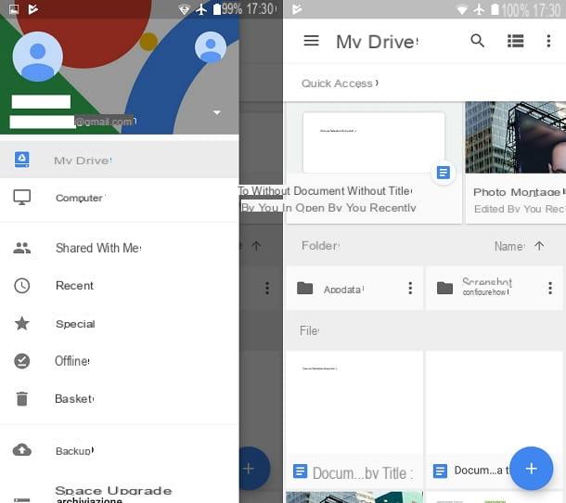
Task: Click the Basket trash can icon
Action: tap(22, 399)
